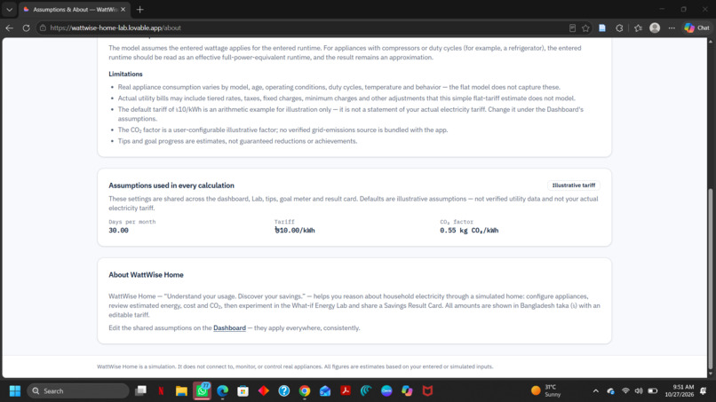Viewport: 716px width, 402px height.
Task: Open Copilot Chat button
Action: (697, 28)
